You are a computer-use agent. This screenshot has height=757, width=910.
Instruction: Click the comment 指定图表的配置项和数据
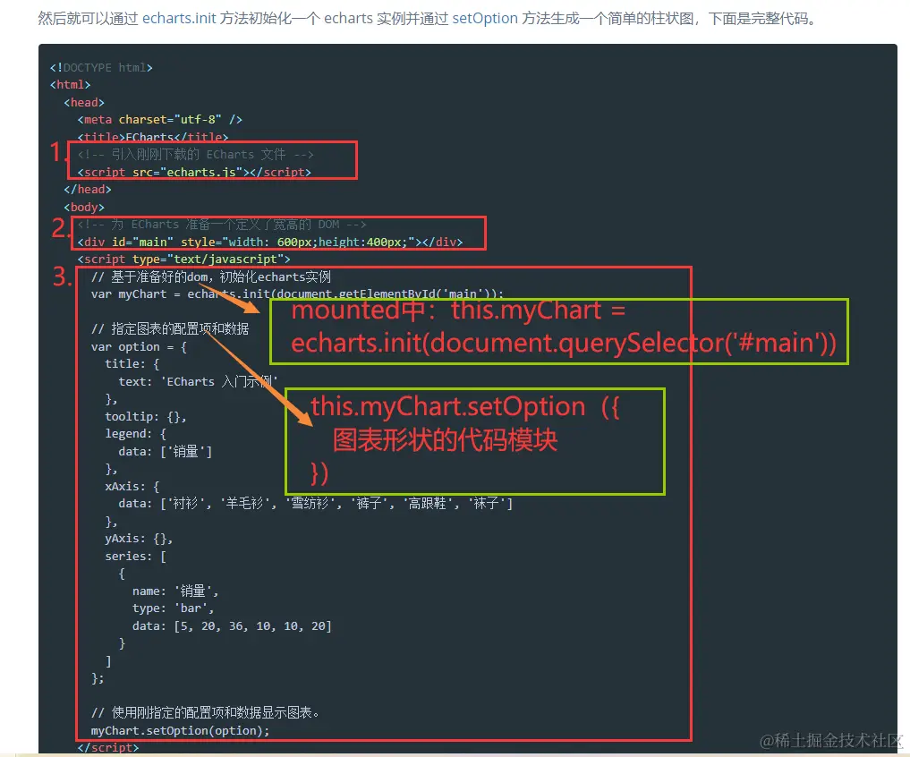(170, 328)
